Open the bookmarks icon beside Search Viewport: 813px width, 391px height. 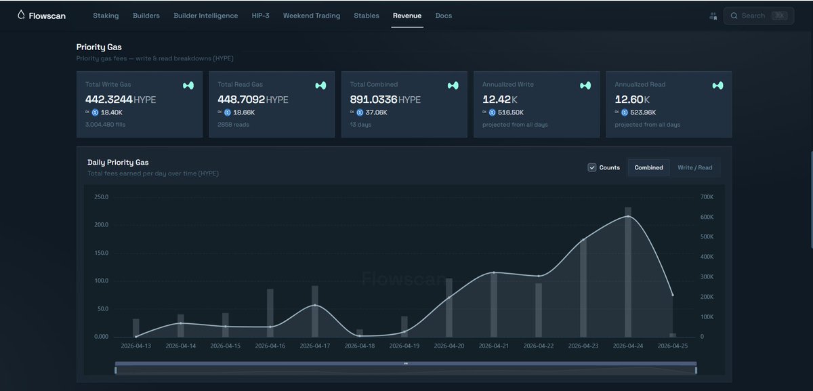[713, 16]
